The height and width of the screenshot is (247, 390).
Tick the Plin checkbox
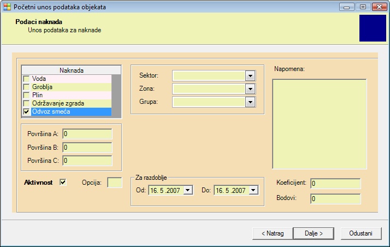coord(26,95)
